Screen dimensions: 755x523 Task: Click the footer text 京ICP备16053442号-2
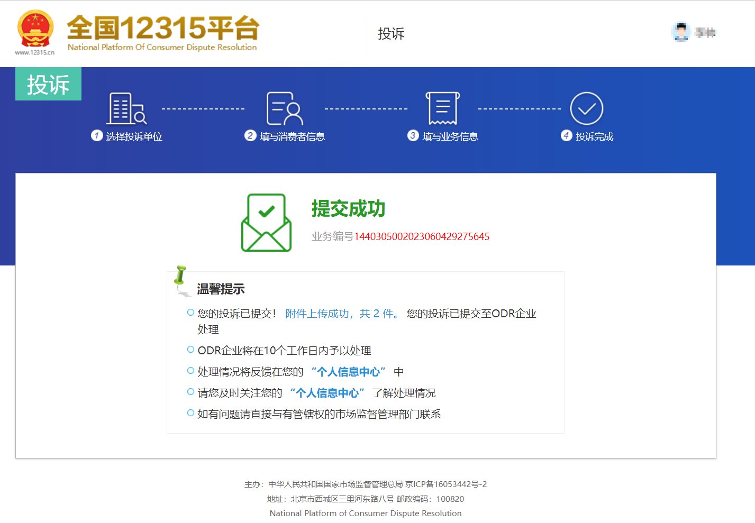coord(446,484)
